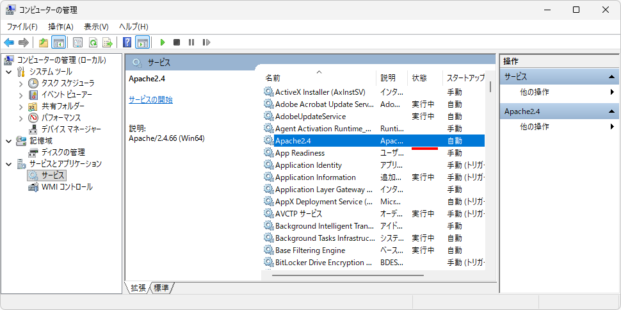Select パフォーマンス in the tree
Image resolution: width=621 pixels, height=310 pixels.
(x=61, y=118)
